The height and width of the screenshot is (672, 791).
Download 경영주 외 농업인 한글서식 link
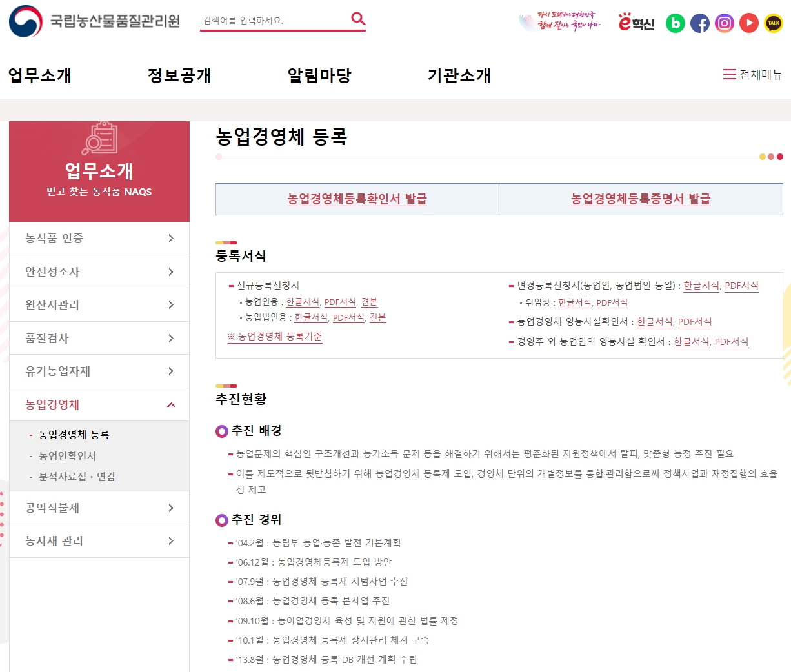click(692, 342)
